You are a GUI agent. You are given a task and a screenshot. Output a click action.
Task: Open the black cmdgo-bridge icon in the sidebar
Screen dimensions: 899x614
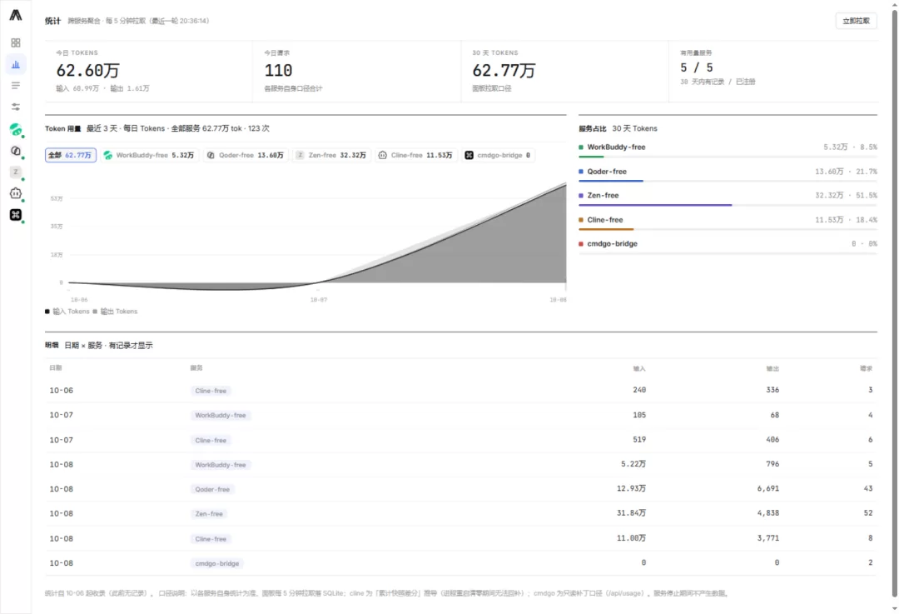16,215
